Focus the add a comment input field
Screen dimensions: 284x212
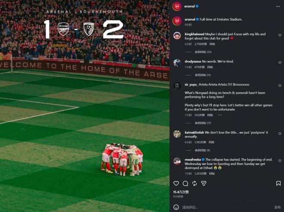(x=226, y=207)
